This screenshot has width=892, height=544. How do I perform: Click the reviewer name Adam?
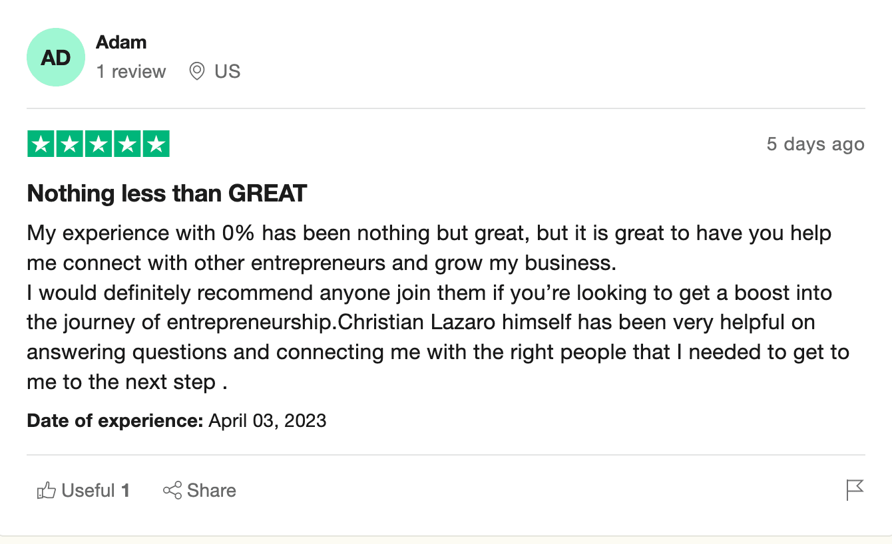pos(121,42)
